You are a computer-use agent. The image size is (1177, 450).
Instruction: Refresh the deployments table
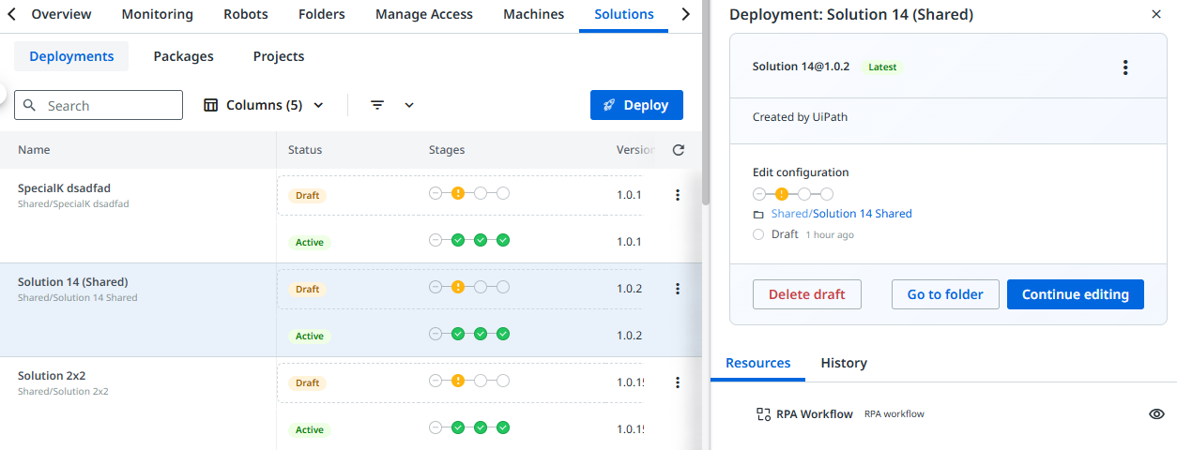(x=679, y=150)
